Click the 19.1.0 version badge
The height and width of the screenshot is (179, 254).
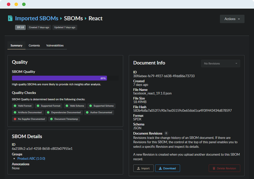[20, 28]
